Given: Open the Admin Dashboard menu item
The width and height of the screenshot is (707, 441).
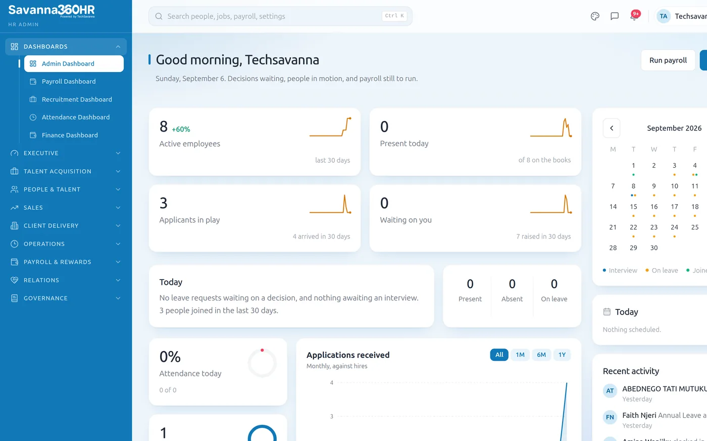Looking at the screenshot, I should pos(74,64).
